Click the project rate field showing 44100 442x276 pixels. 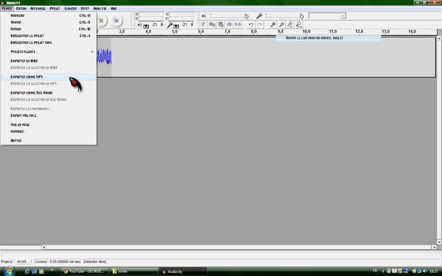(23, 262)
